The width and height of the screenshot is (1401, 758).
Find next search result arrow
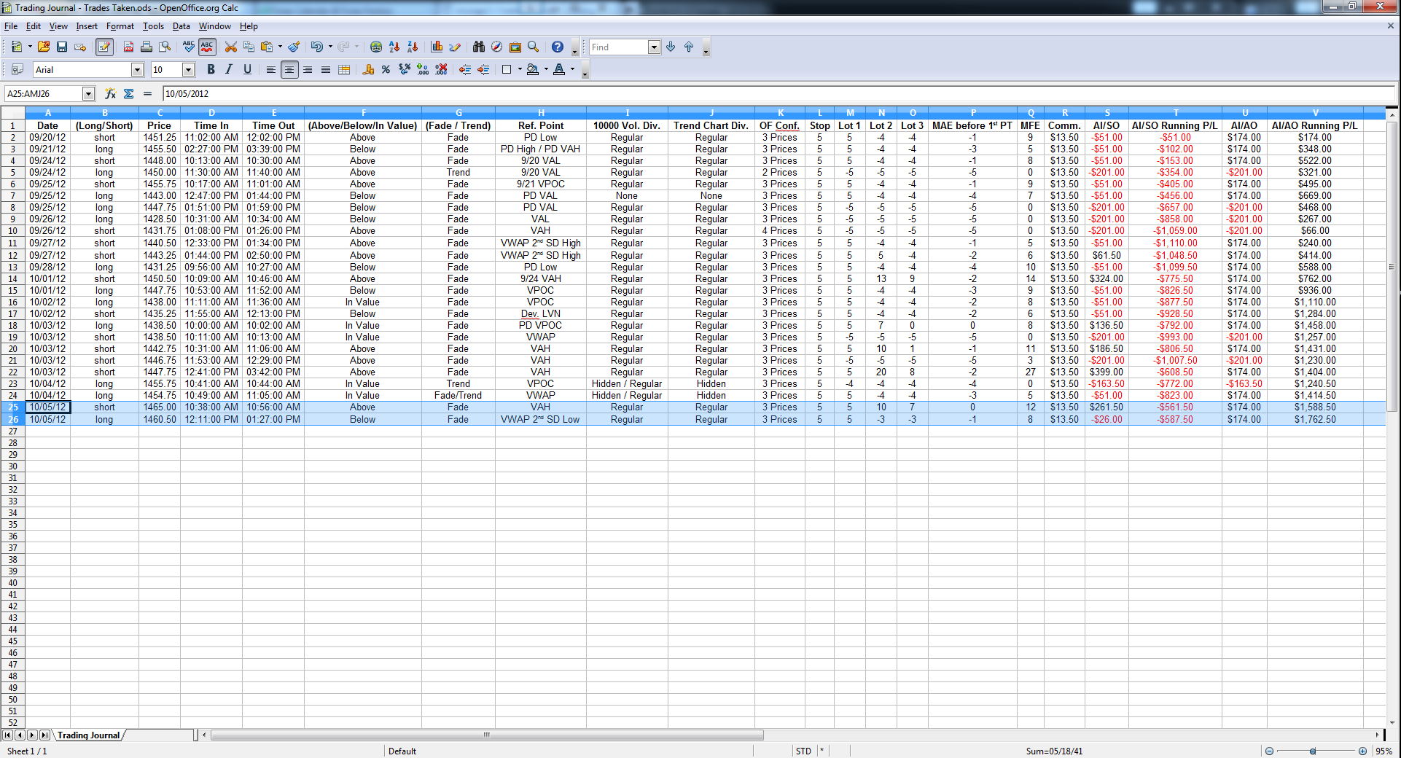point(671,47)
